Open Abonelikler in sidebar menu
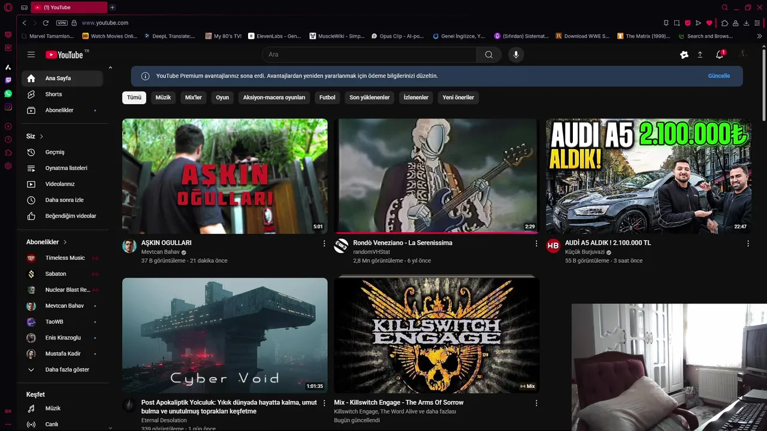The width and height of the screenshot is (767, 431). [63, 110]
